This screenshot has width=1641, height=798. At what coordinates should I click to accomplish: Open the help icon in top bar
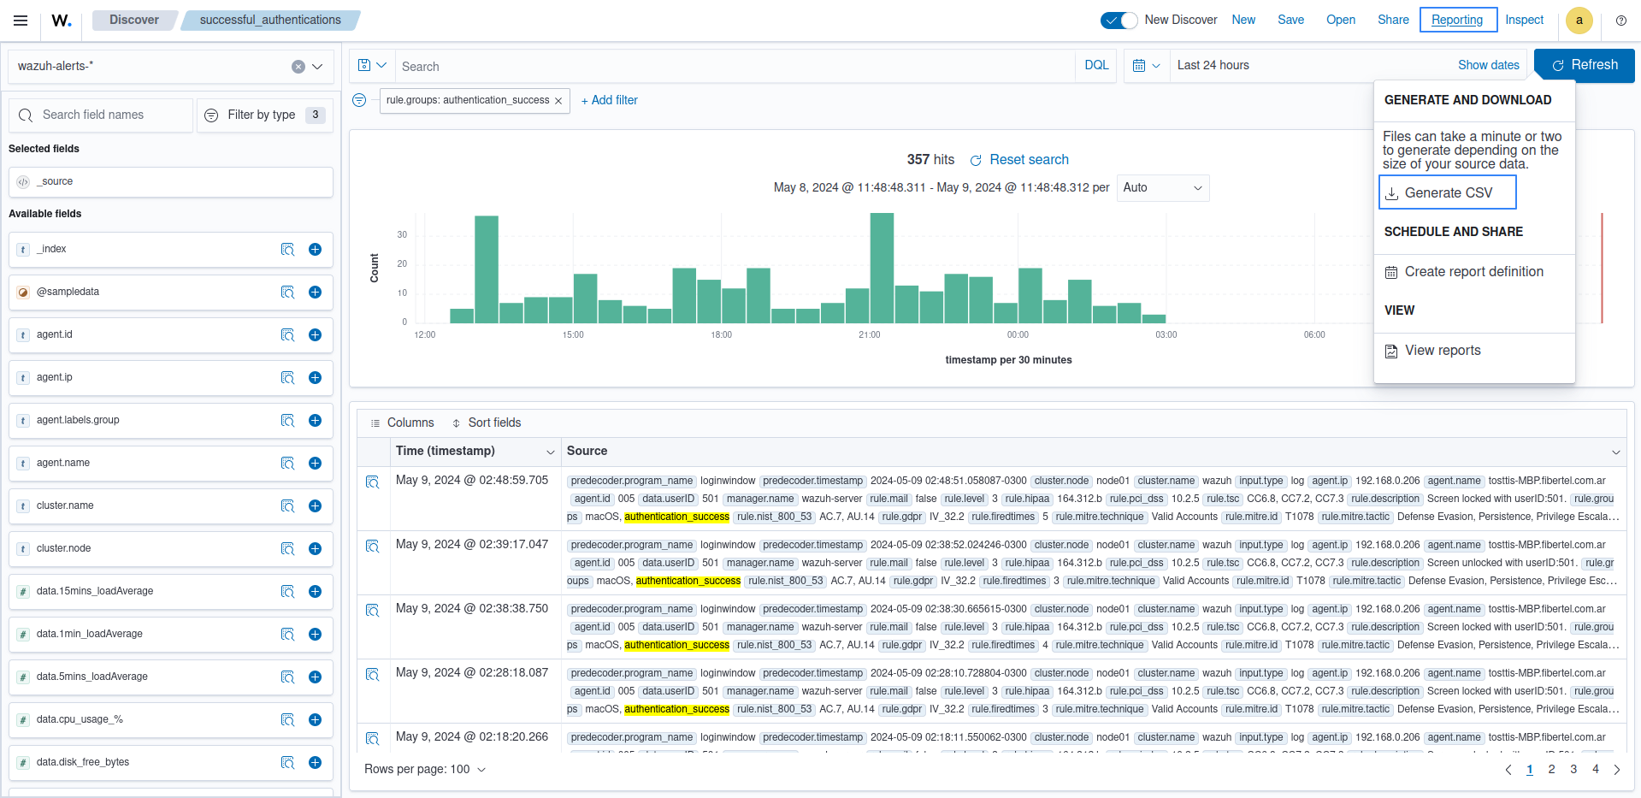1620,21
